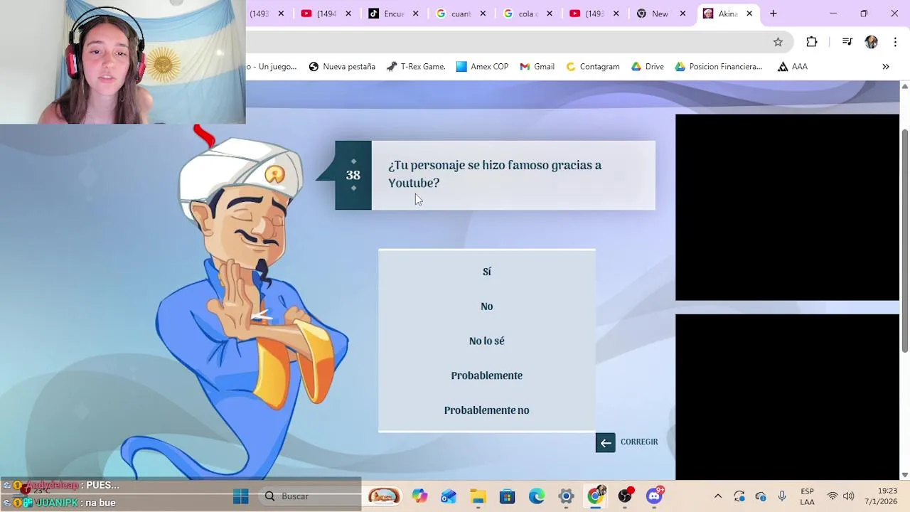This screenshot has height=512, width=910.
Task: Bookmark this page with the star icon
Action: click(778, 42)
